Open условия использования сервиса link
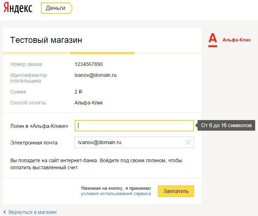Screen dimensions: 258x216 116,194
